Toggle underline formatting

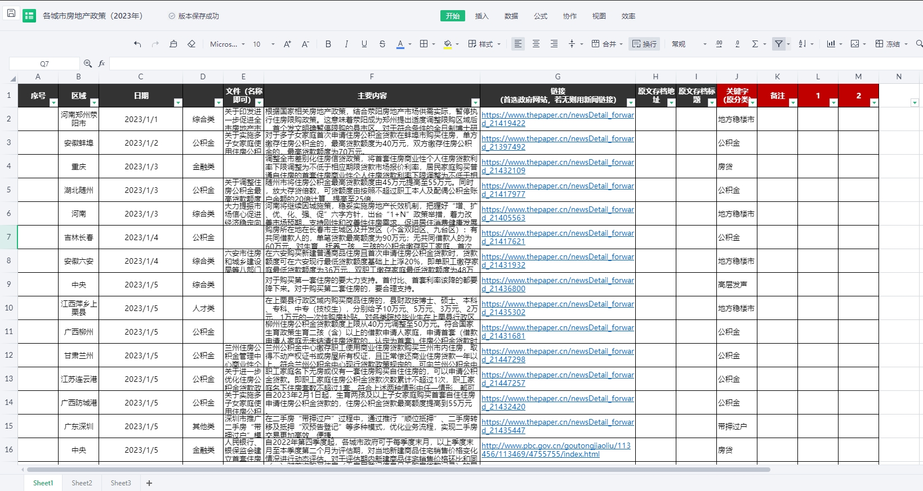pos(364,44)
